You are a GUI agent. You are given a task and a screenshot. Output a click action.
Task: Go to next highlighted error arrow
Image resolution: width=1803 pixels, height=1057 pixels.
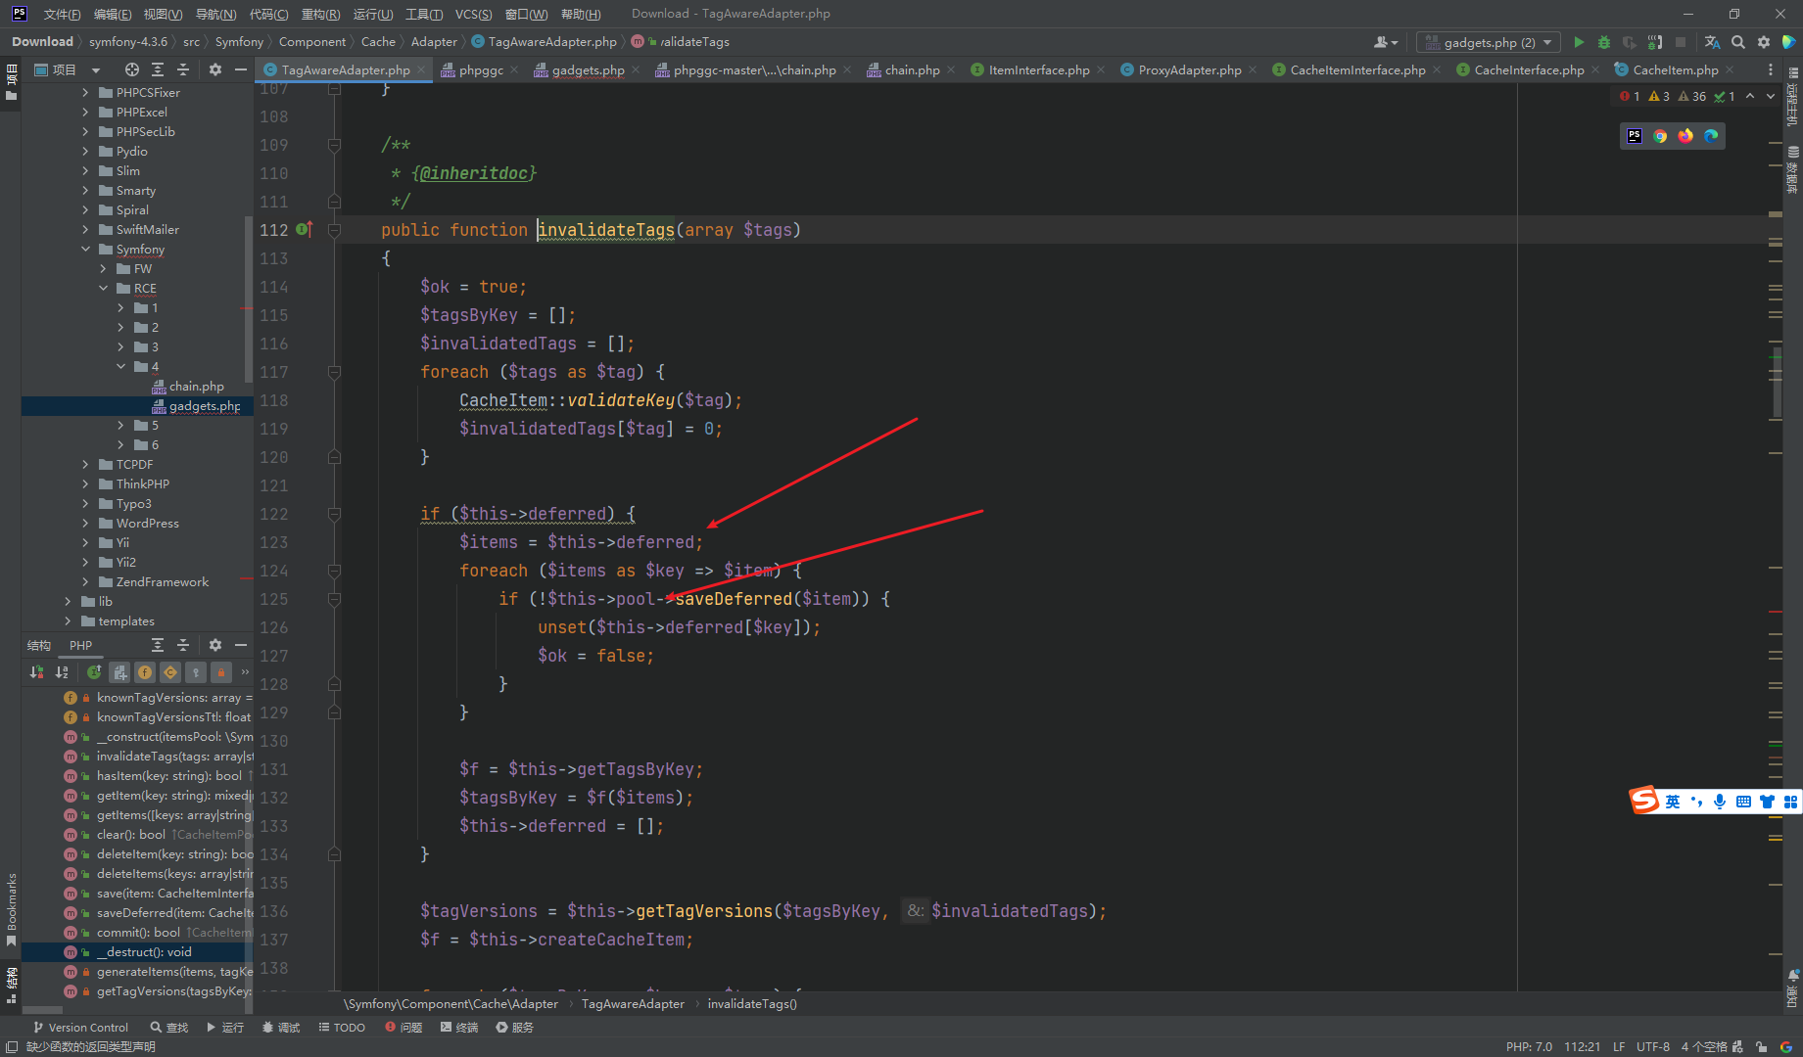pos(1771,96)
